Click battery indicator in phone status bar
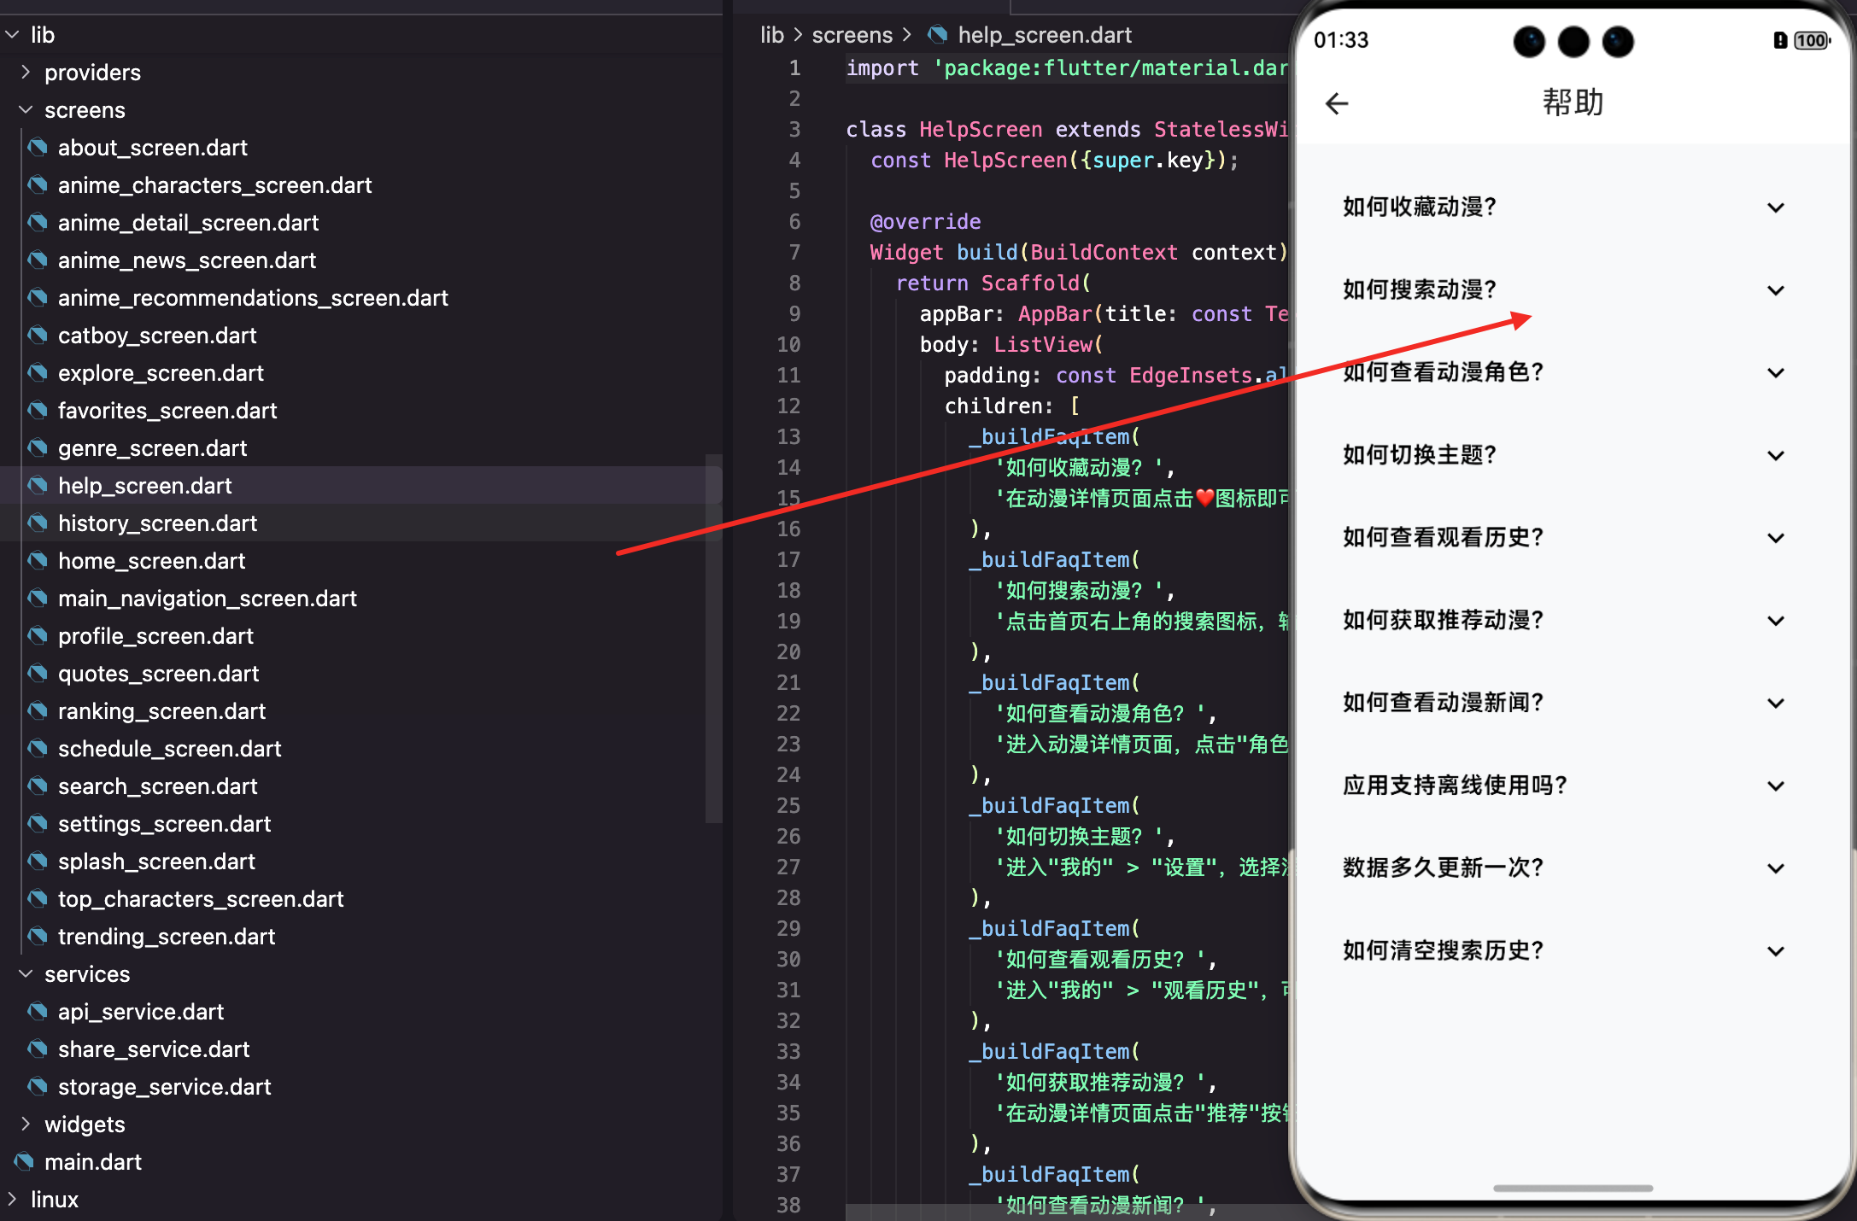 point(1810,40)
